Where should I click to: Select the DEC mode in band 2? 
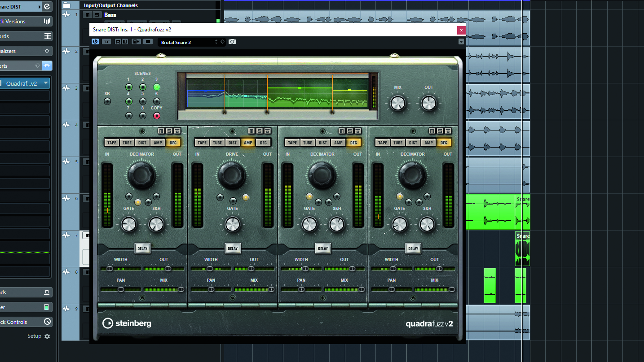click(x=263, y=143)
